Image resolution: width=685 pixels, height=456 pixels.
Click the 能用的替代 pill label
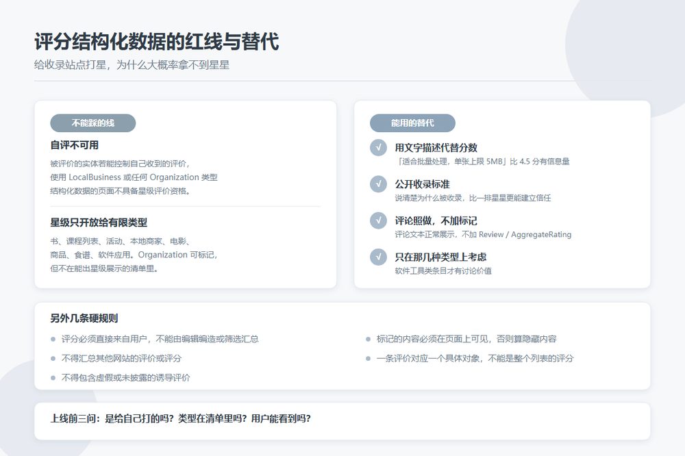tap(412, 123)
